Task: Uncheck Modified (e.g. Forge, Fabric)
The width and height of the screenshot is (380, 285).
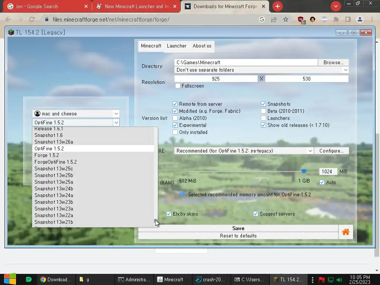Action: click(175, 111)
